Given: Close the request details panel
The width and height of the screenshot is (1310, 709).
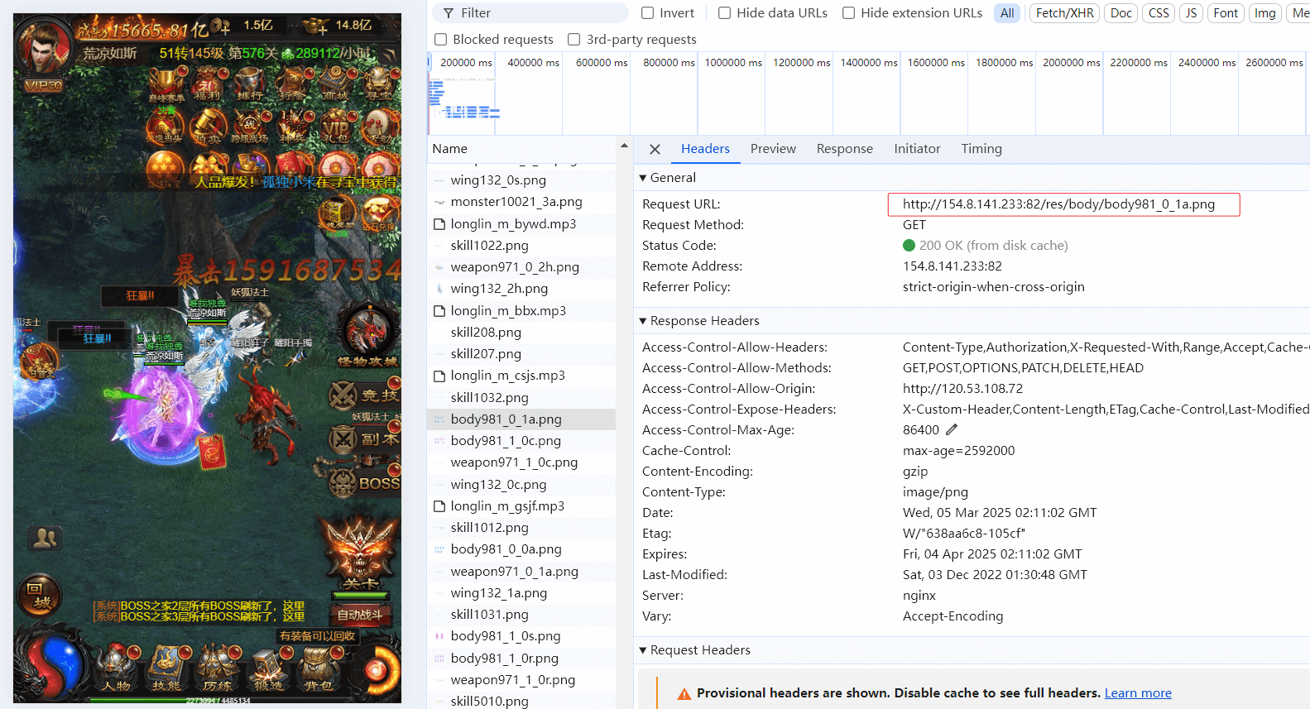Looking at the screenshot, I should coord(655,149).
